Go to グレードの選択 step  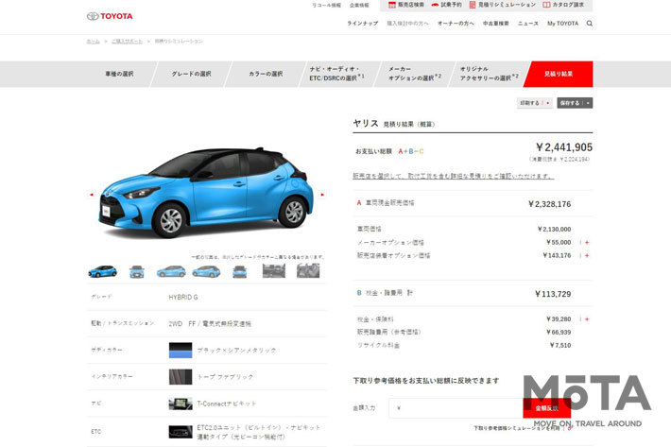[191, 74]
